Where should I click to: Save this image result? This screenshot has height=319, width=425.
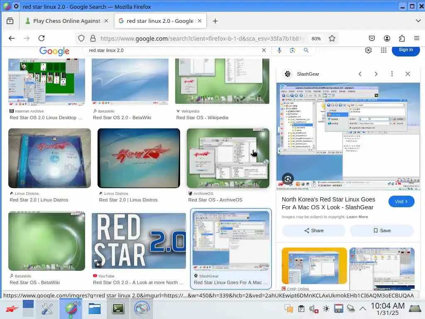pyautogui.click(x=382, y=231)
